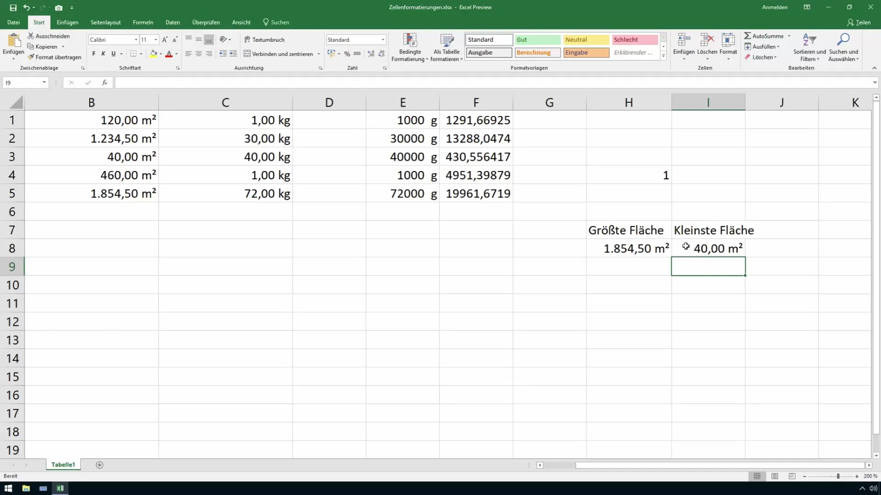Click Ausschneiden scissors icon

[31, 36]
